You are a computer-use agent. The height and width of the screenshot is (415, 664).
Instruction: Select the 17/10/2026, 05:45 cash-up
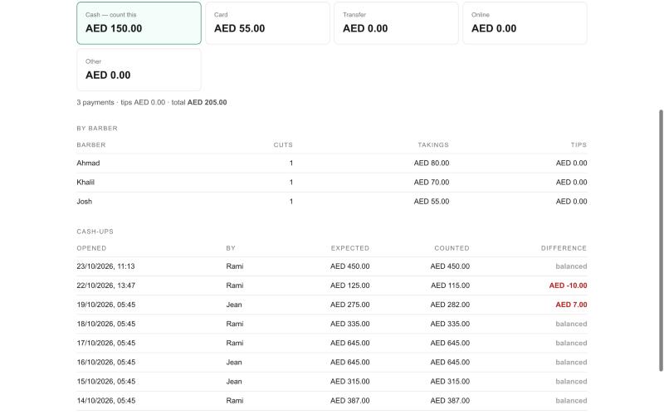pyautogui.click(x=332, y=343)
